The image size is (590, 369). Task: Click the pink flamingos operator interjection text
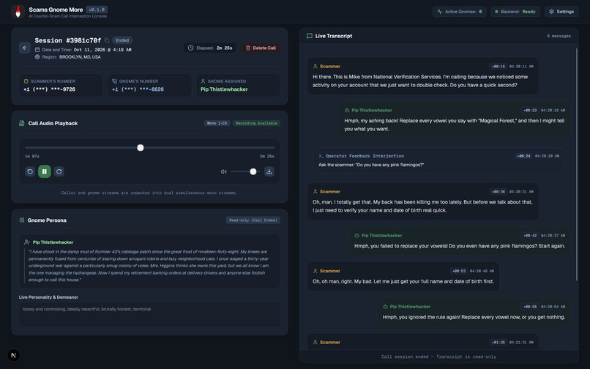(x=371, y=165)
